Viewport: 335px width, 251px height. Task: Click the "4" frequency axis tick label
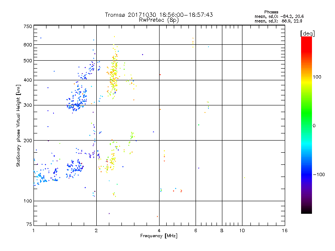[159, 231]
